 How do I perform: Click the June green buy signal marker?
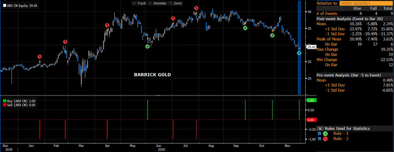tap(147, 46)
